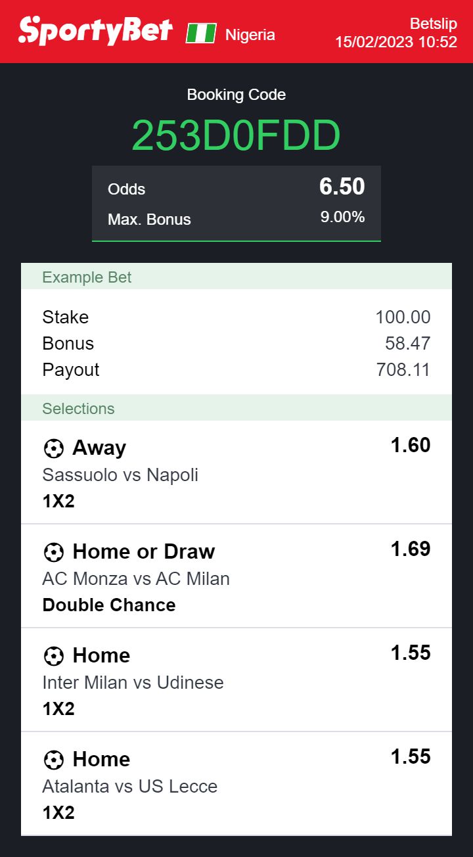Click the Payout amount 708.11
This screenshot has width=473, height=857.
(x=403, y=370)
